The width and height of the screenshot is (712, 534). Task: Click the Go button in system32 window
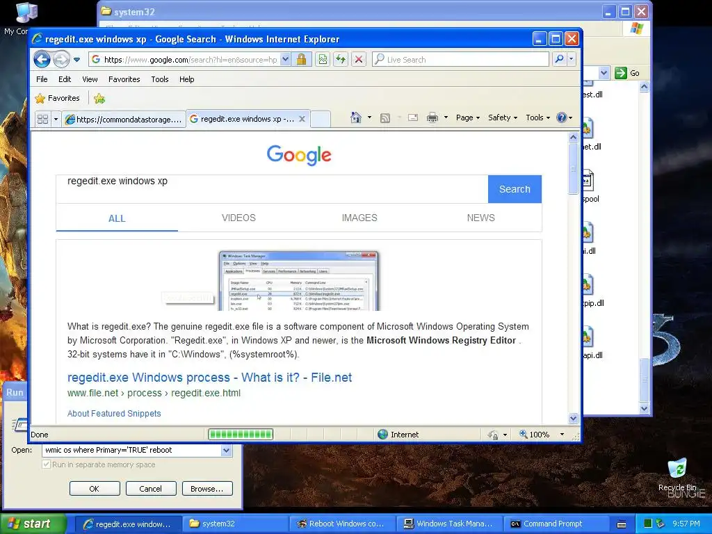[628, 72]
